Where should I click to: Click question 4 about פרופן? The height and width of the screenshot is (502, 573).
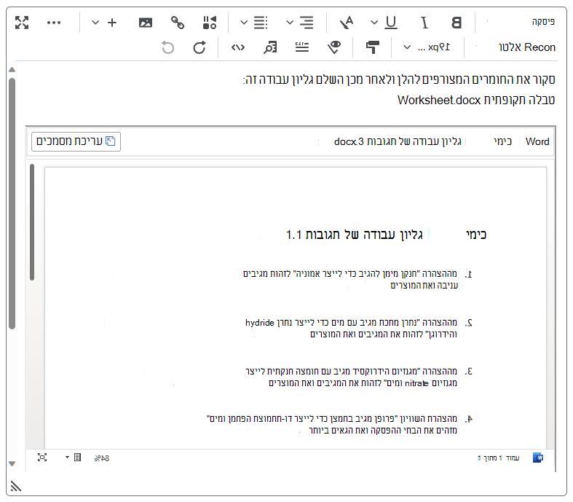click(x=340, y=424)
